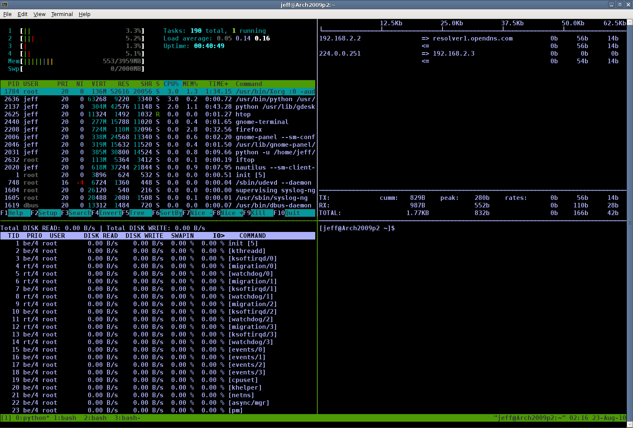Image resolution: width=633 pixels, height=428 pixels.
Task: Switch to window 2:bash in status bar
Action: [95, 418]
